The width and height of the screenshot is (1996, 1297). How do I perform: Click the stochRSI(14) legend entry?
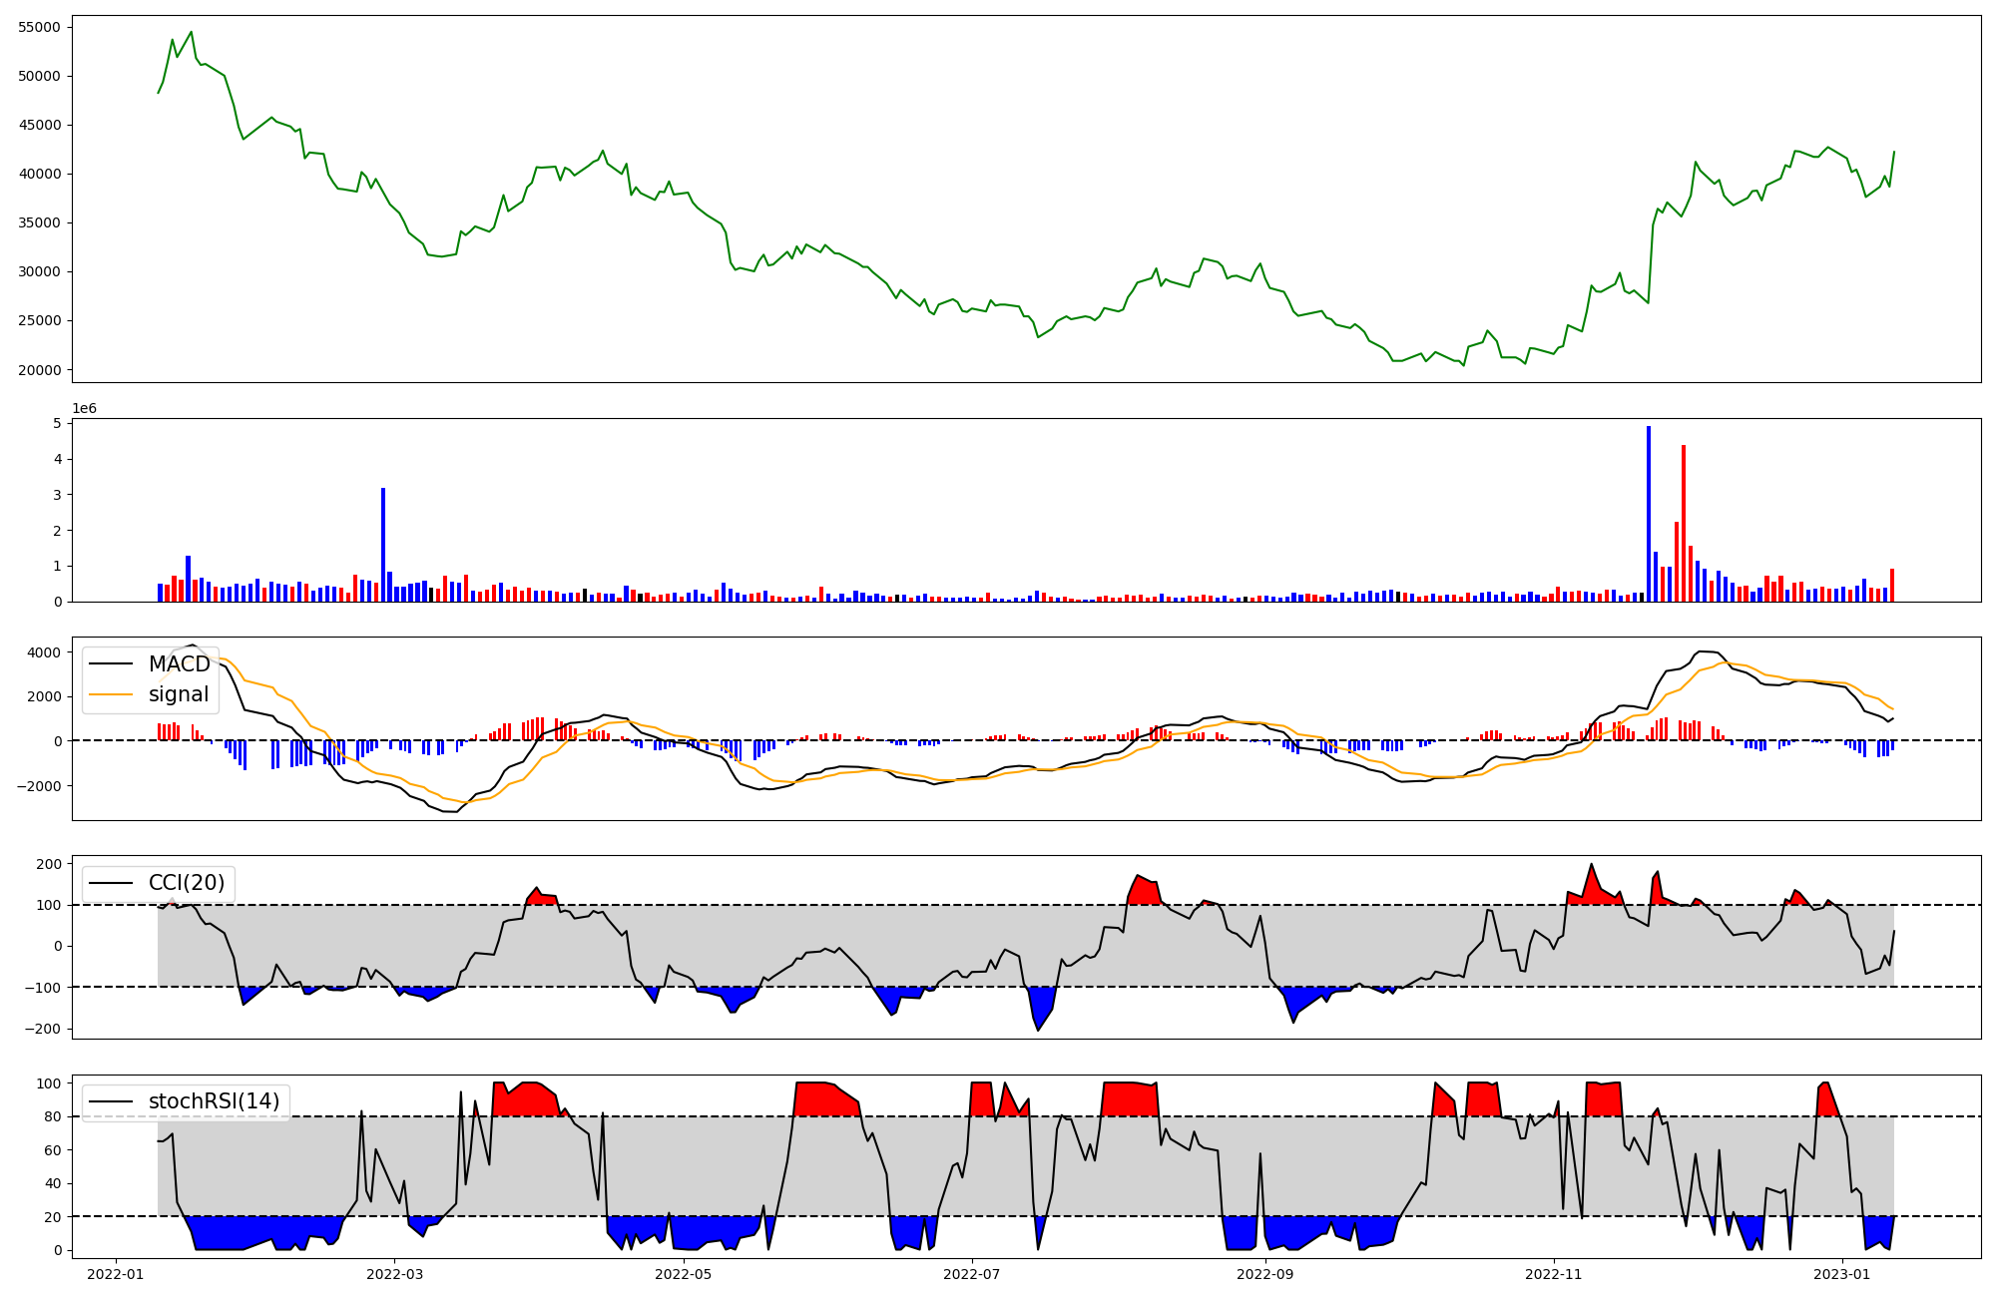pos(214,1101)
